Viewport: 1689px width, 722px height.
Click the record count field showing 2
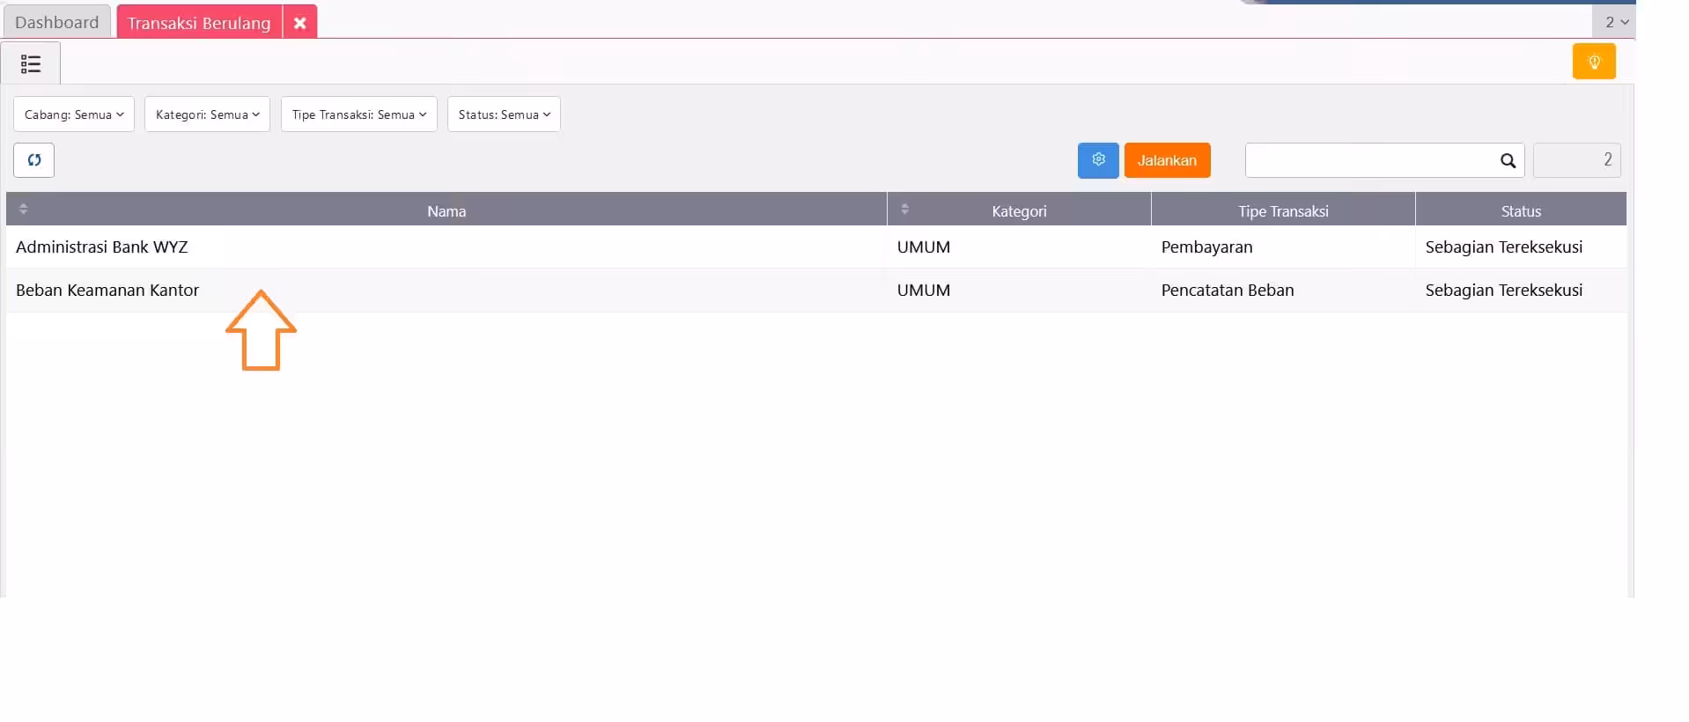pyautogui.click(x=1576, y=160)
